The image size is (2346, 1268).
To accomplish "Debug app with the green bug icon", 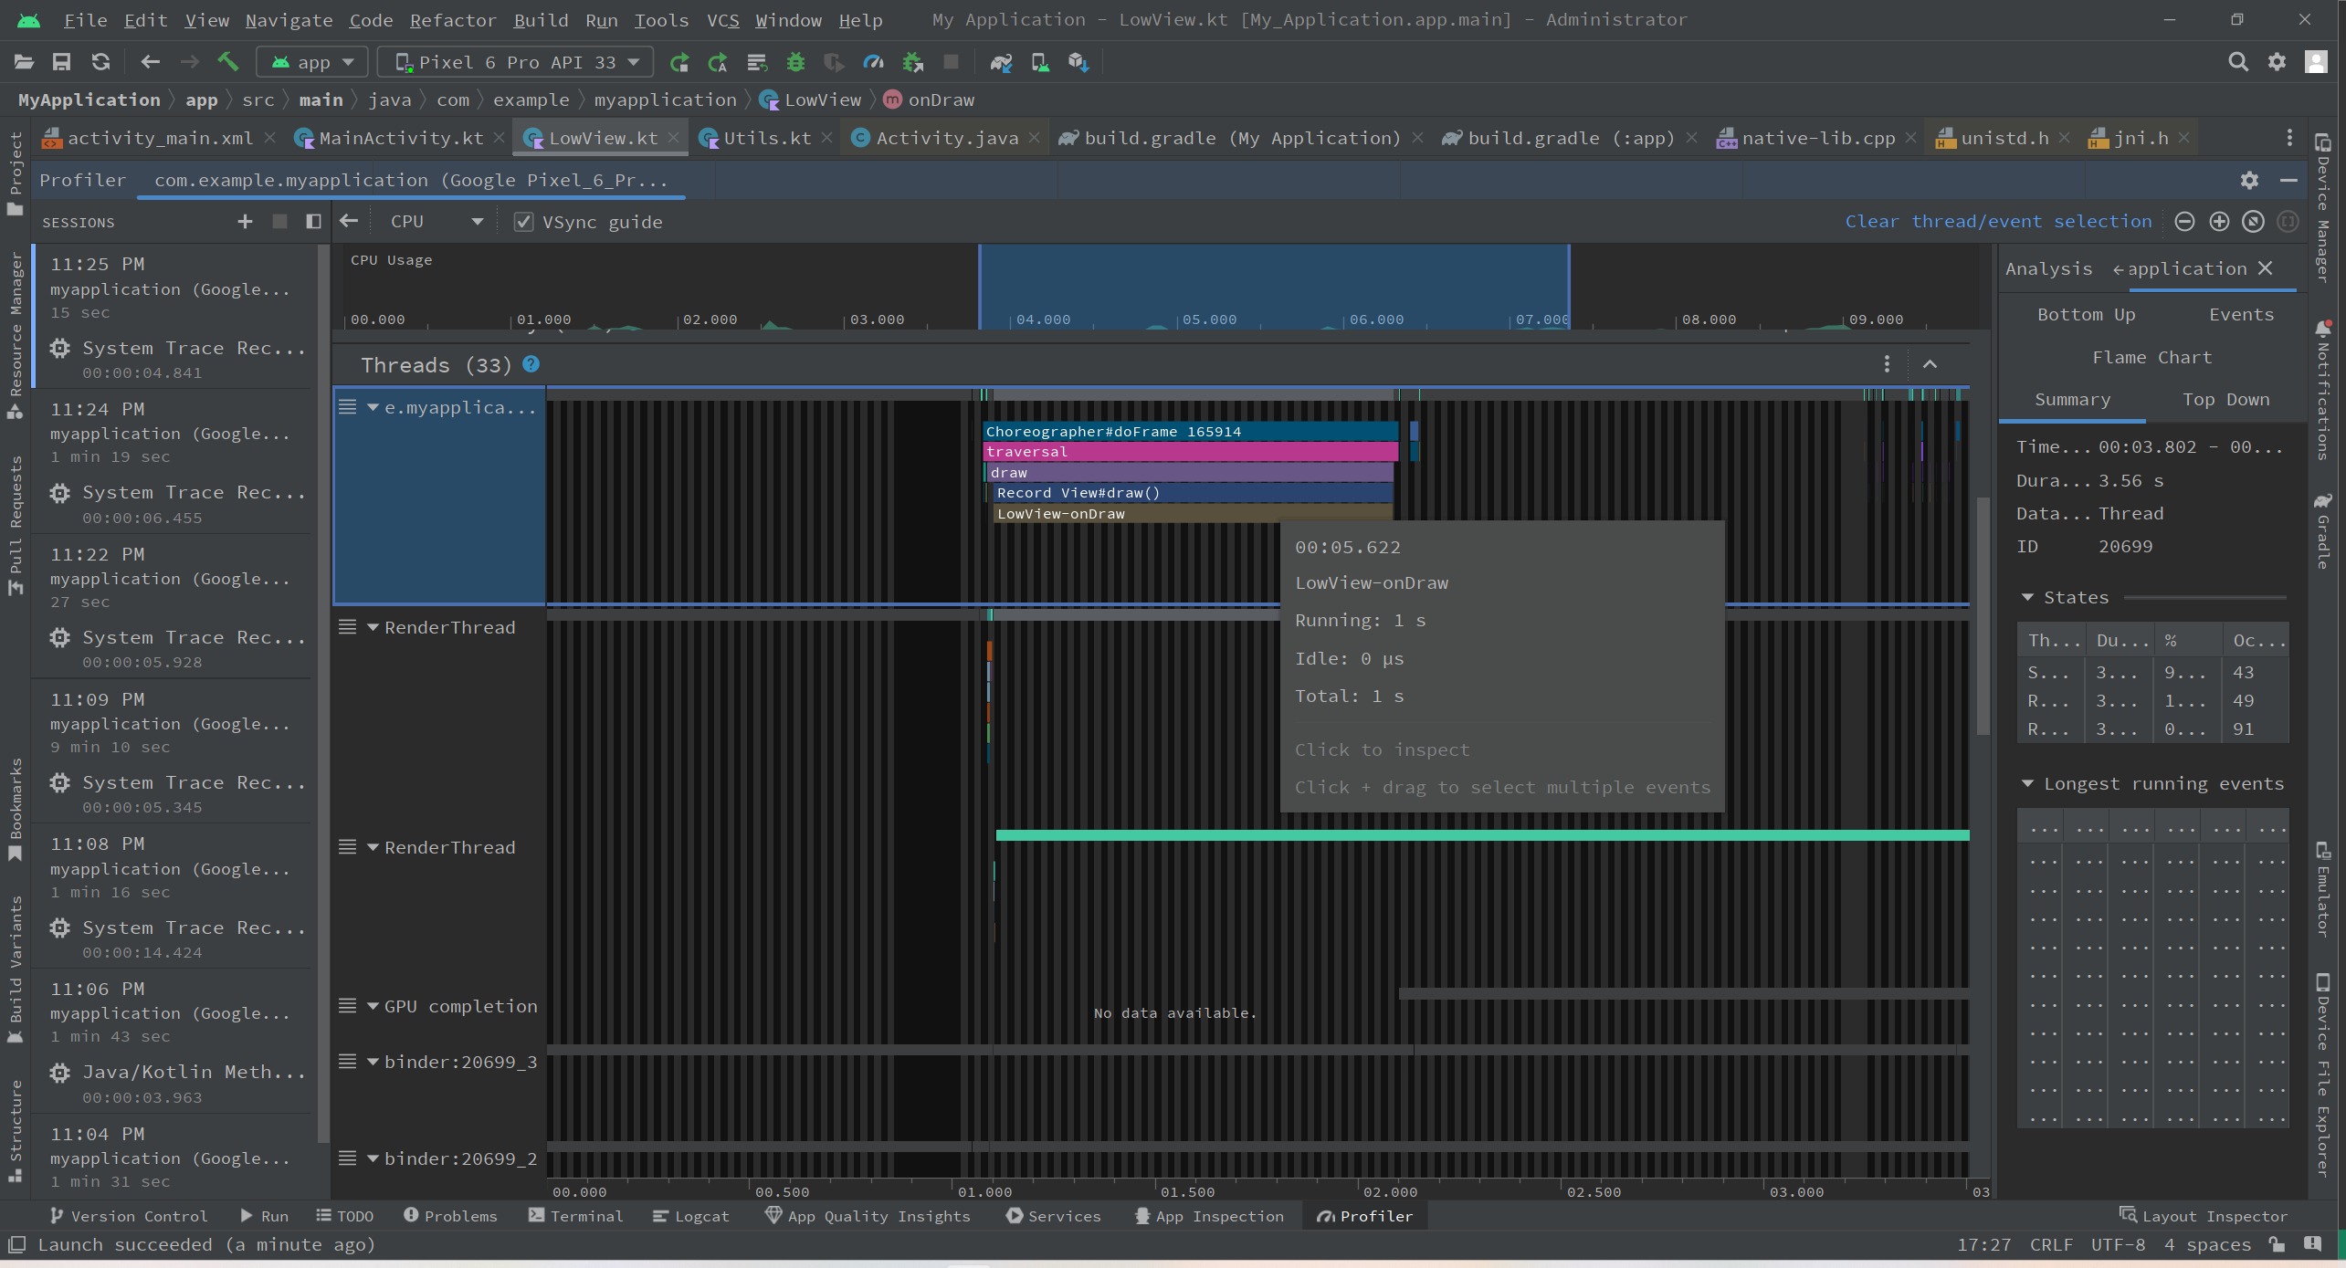I will (x=795, y=62).
